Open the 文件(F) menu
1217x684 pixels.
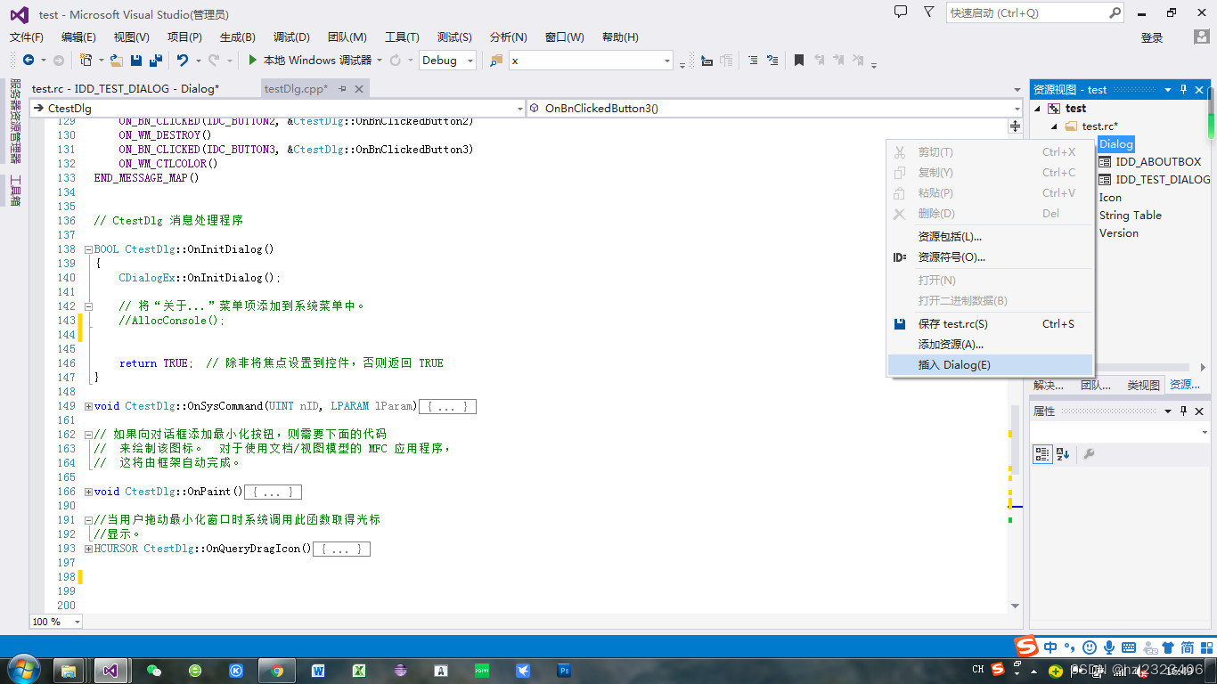point(27,37)
